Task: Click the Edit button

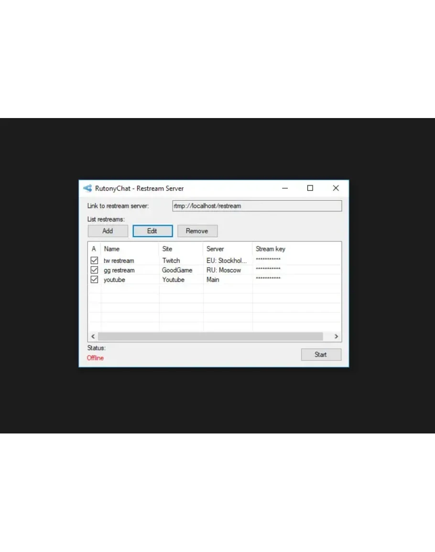Action: (x=152, y=231)
